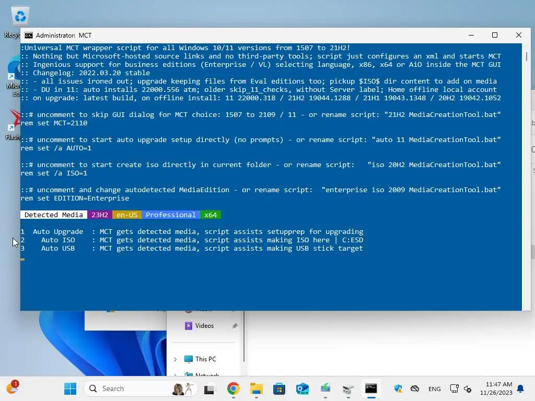The image size is (535, 401).
Task: Launch Google Chrome from the taskbar
Action: coord(234,388)
